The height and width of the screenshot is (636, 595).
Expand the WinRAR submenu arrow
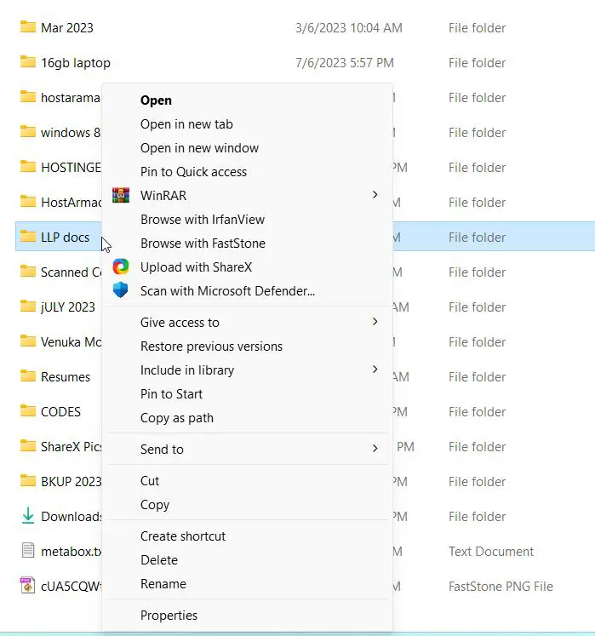coord(375,195)
